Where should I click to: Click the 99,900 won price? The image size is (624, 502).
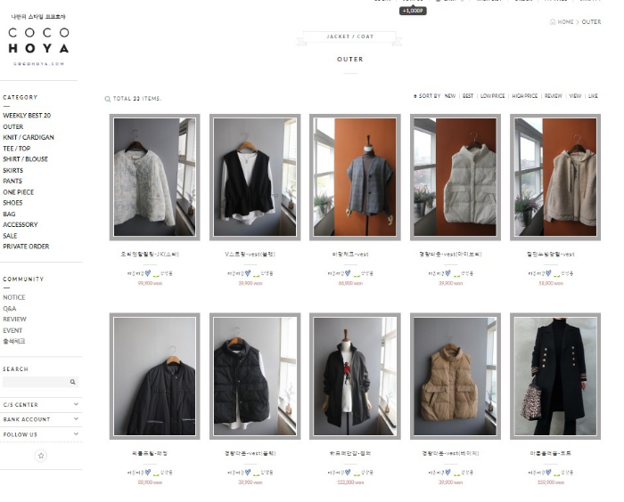pos(150,283)
